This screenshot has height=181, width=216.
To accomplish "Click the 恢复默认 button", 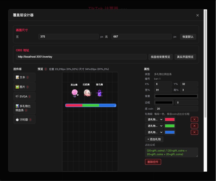I will click(188, 37).
